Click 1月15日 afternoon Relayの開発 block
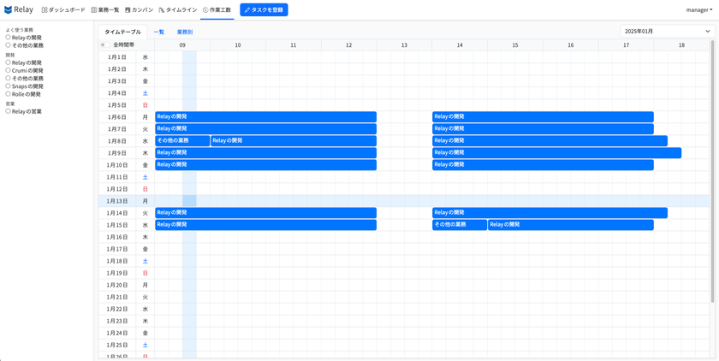 point(570,225)
